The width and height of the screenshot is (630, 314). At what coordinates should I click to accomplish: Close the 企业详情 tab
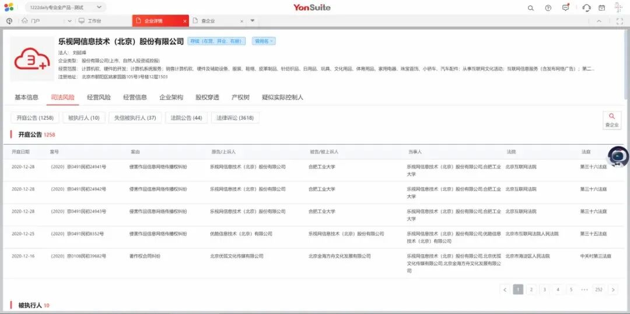(185, 22)
